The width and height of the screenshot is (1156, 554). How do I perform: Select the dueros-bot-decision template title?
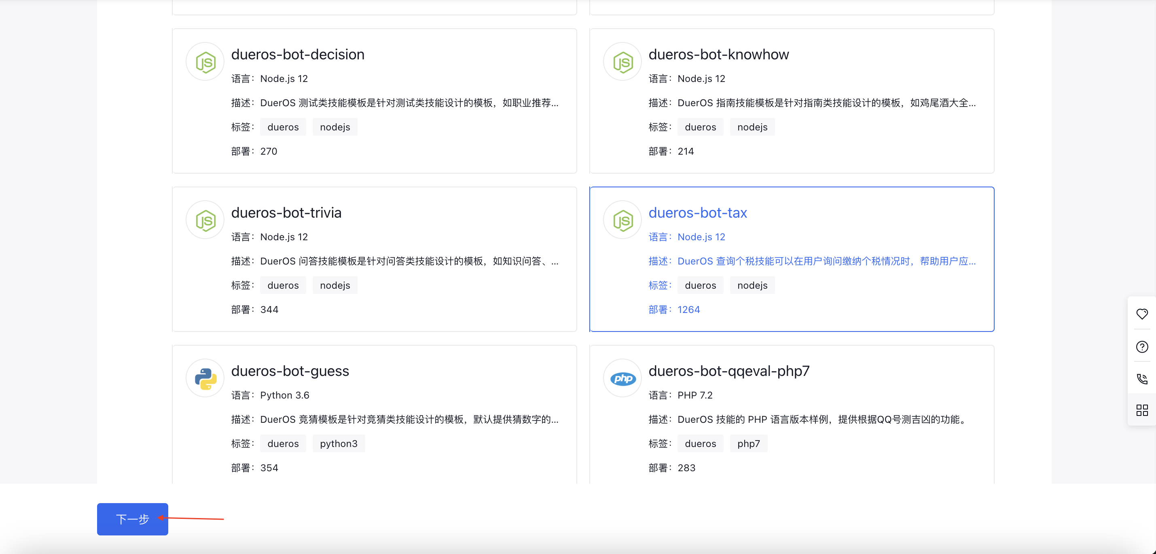point(298,55)
